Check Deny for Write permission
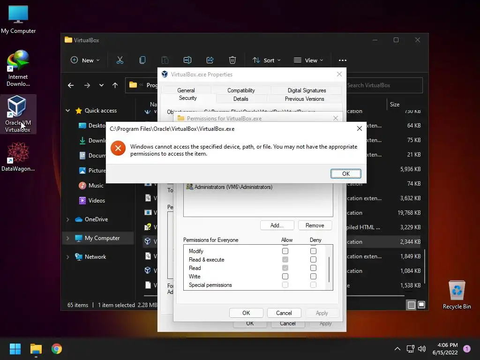Image resolution: width=480 pixels, height=360 pixels. point(313,277)
